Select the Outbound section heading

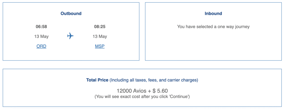coord(71,14)
